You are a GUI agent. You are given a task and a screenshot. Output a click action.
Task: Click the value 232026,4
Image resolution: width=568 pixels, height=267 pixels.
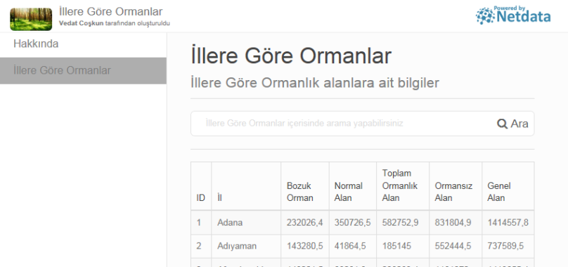tap(304, 223)
